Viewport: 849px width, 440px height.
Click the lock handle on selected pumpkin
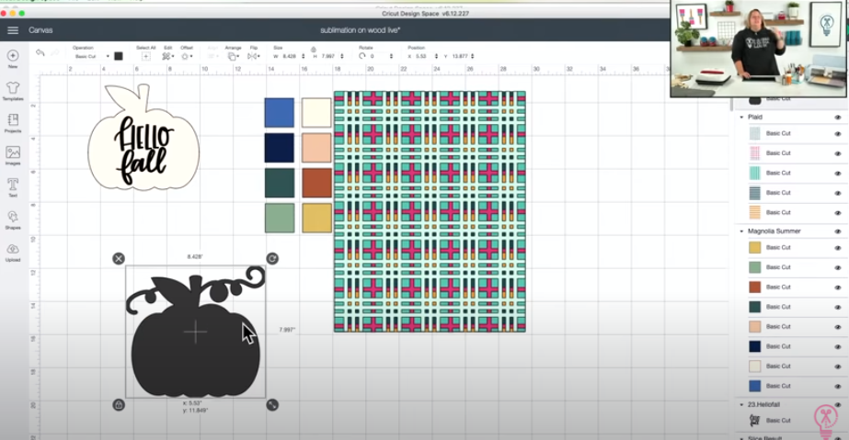click(x=119, y=404)
